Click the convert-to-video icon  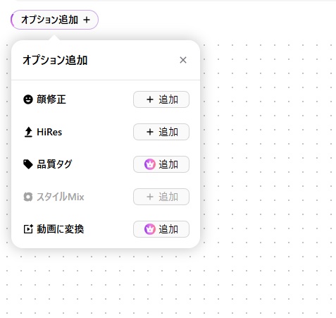[28, 229]
